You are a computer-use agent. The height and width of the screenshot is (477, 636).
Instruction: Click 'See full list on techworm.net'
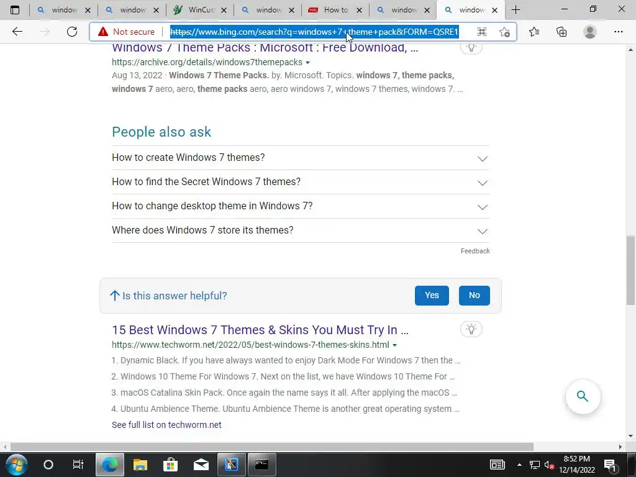pos(166,425)
